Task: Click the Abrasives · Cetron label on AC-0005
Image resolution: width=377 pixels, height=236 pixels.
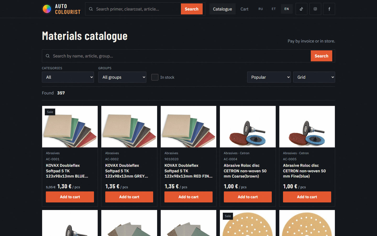Action: coord(296,153)
